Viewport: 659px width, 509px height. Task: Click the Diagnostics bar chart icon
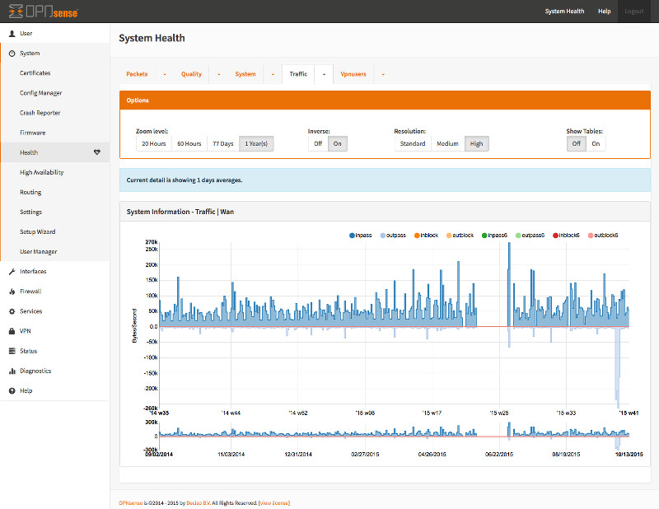click(x=12, y=371)
